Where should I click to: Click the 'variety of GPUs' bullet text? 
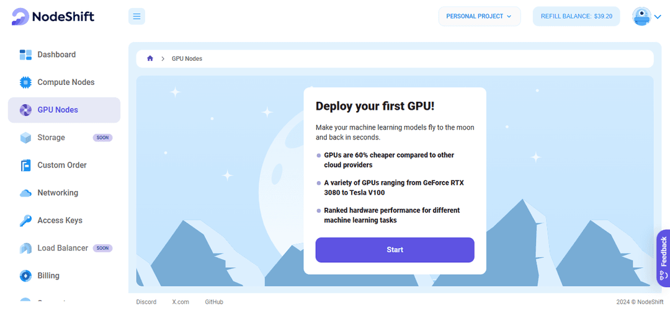click(394, 187)
